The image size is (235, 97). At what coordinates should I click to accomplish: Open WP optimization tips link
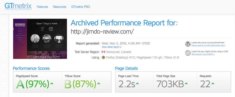coord(208,45)
